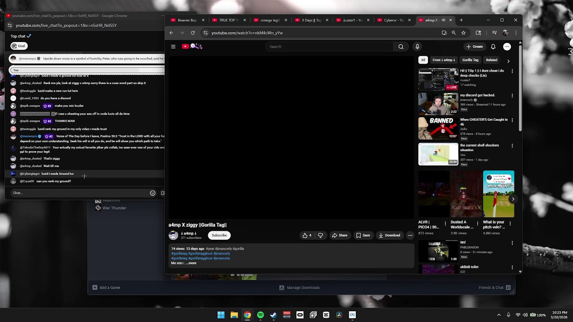This screenshot has height=322, width=573.
Task: Open YouTube notifications bell
Action: (493, 47)
